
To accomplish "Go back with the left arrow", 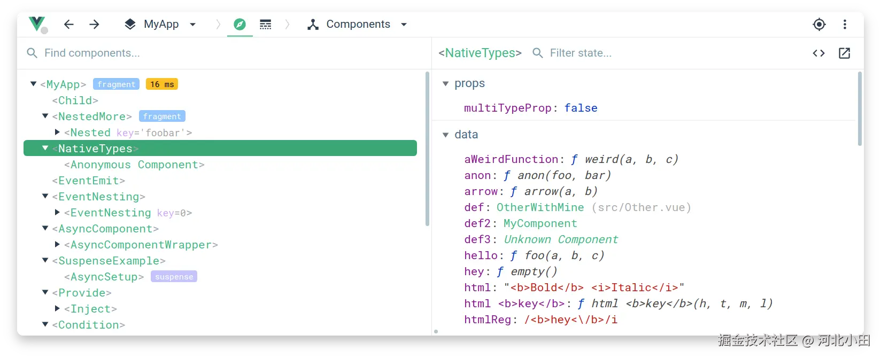I will coord(69,24).
